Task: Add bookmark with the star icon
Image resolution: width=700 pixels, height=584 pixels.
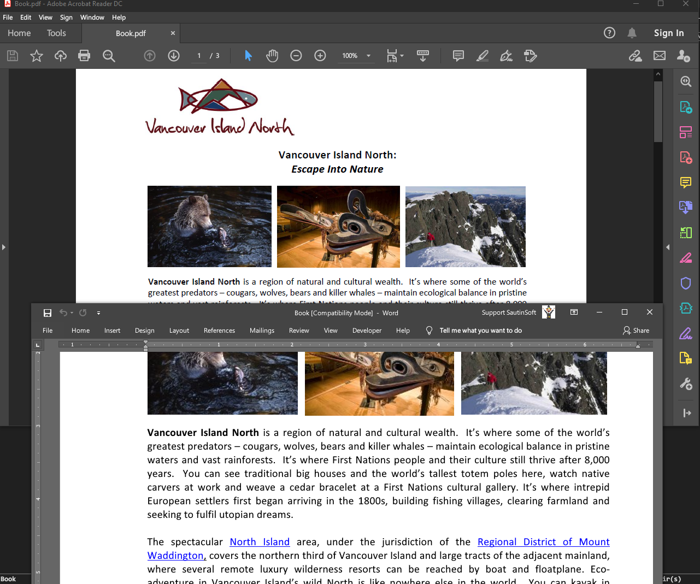Action: tap(37, 56)
